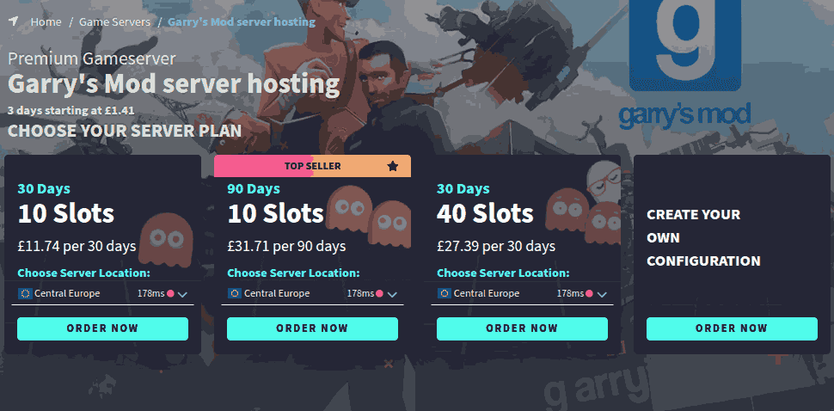The width and height of the screenshot is (834, 411).
Task: Select the Top Seller banner
Action: (x=312, y=166)
